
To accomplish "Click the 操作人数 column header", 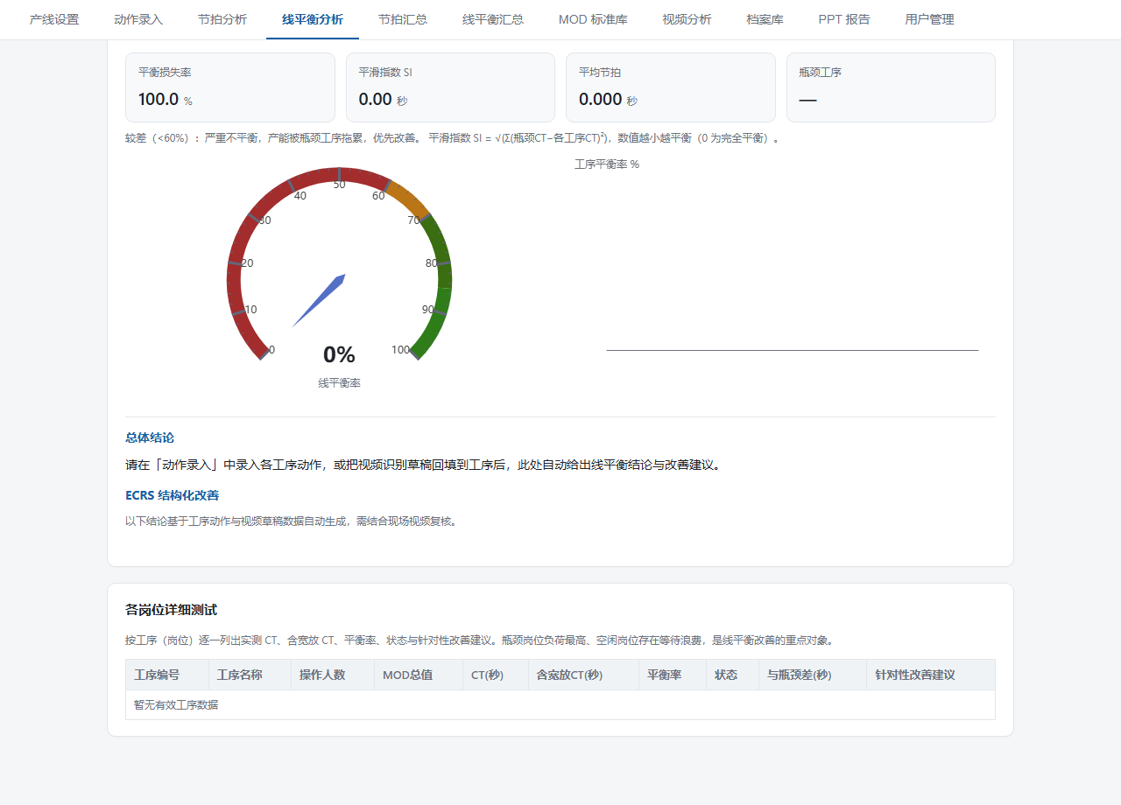I will (x=332, y=675).
